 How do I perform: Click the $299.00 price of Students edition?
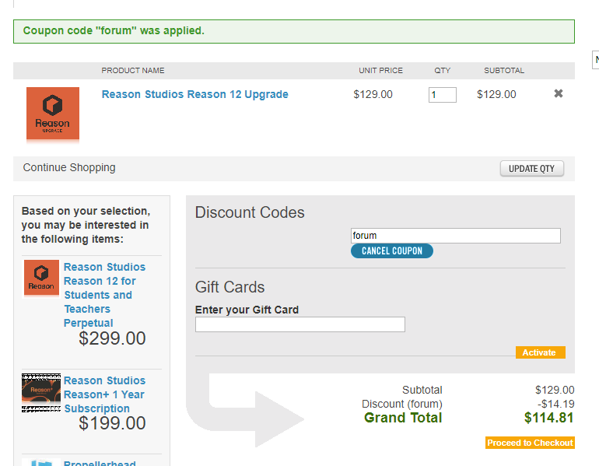pyautogui.click(x=112, y=338)
